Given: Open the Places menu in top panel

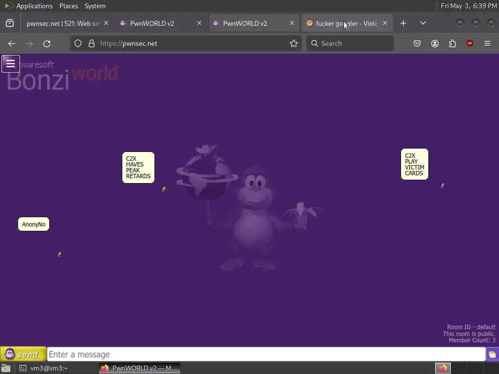Looking at the screenshot, I should 68,6.
